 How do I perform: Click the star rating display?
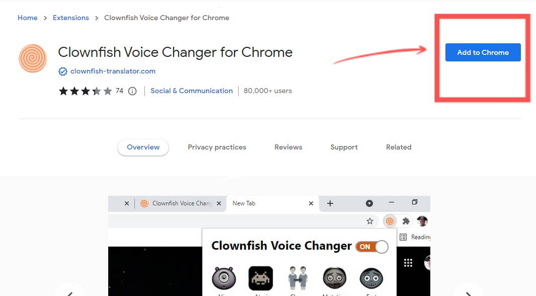(85, 91)
